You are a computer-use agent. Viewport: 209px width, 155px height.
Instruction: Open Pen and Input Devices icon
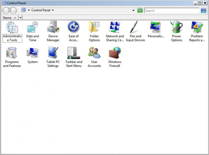(x=134, y=27)
